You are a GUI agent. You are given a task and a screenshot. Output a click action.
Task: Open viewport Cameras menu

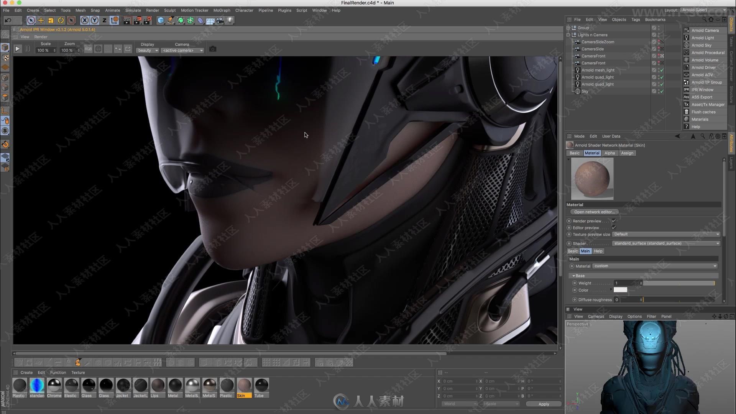pos(596,317)
